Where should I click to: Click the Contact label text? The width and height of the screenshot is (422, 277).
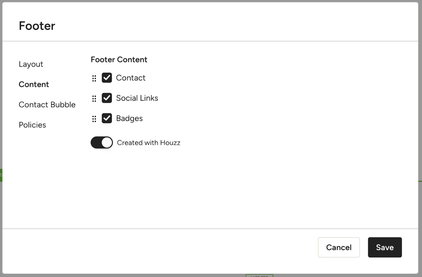click(131, 78)
